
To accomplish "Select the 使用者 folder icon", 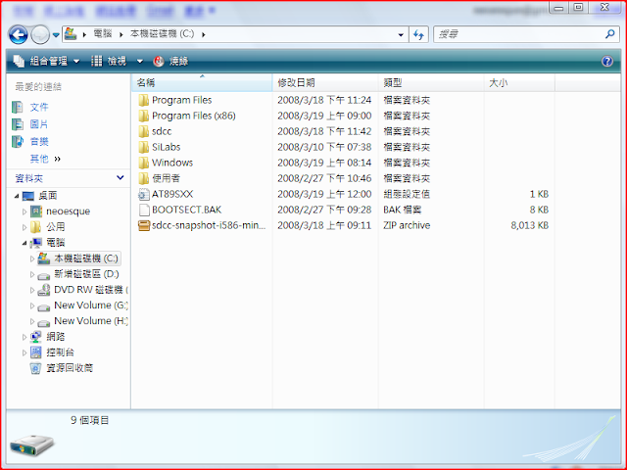I will click(x=144, y=178).
